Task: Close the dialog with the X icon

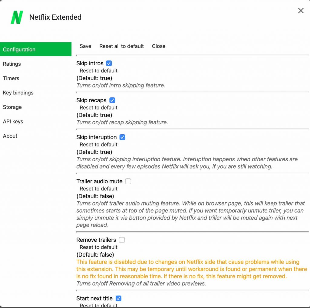Action: click(301, 11)
